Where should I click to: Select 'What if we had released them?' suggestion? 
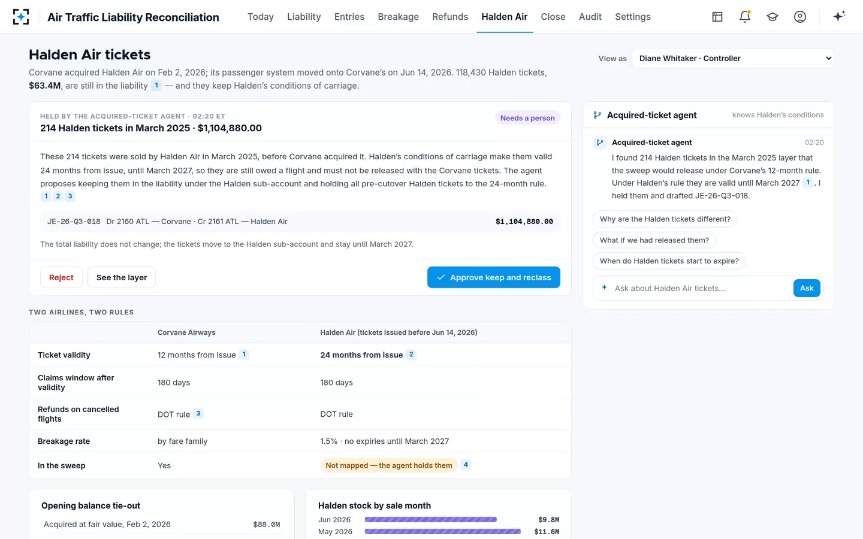654,240
